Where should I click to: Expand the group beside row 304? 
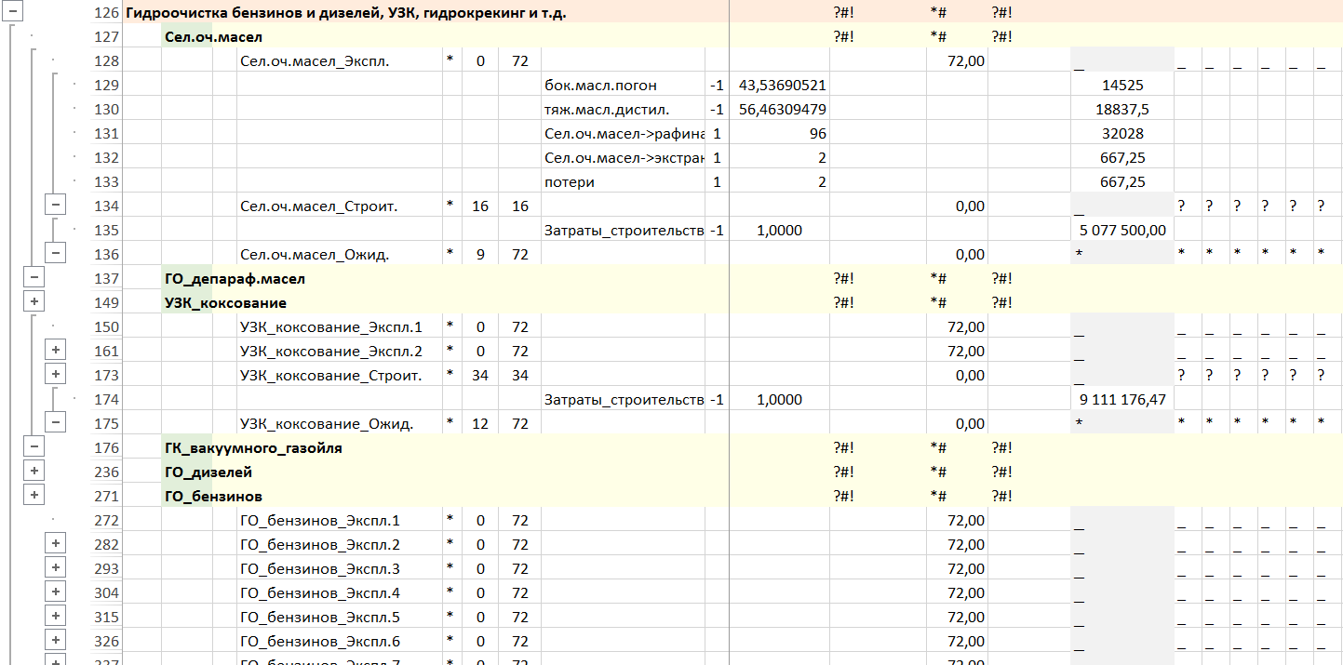coord(55,592)
